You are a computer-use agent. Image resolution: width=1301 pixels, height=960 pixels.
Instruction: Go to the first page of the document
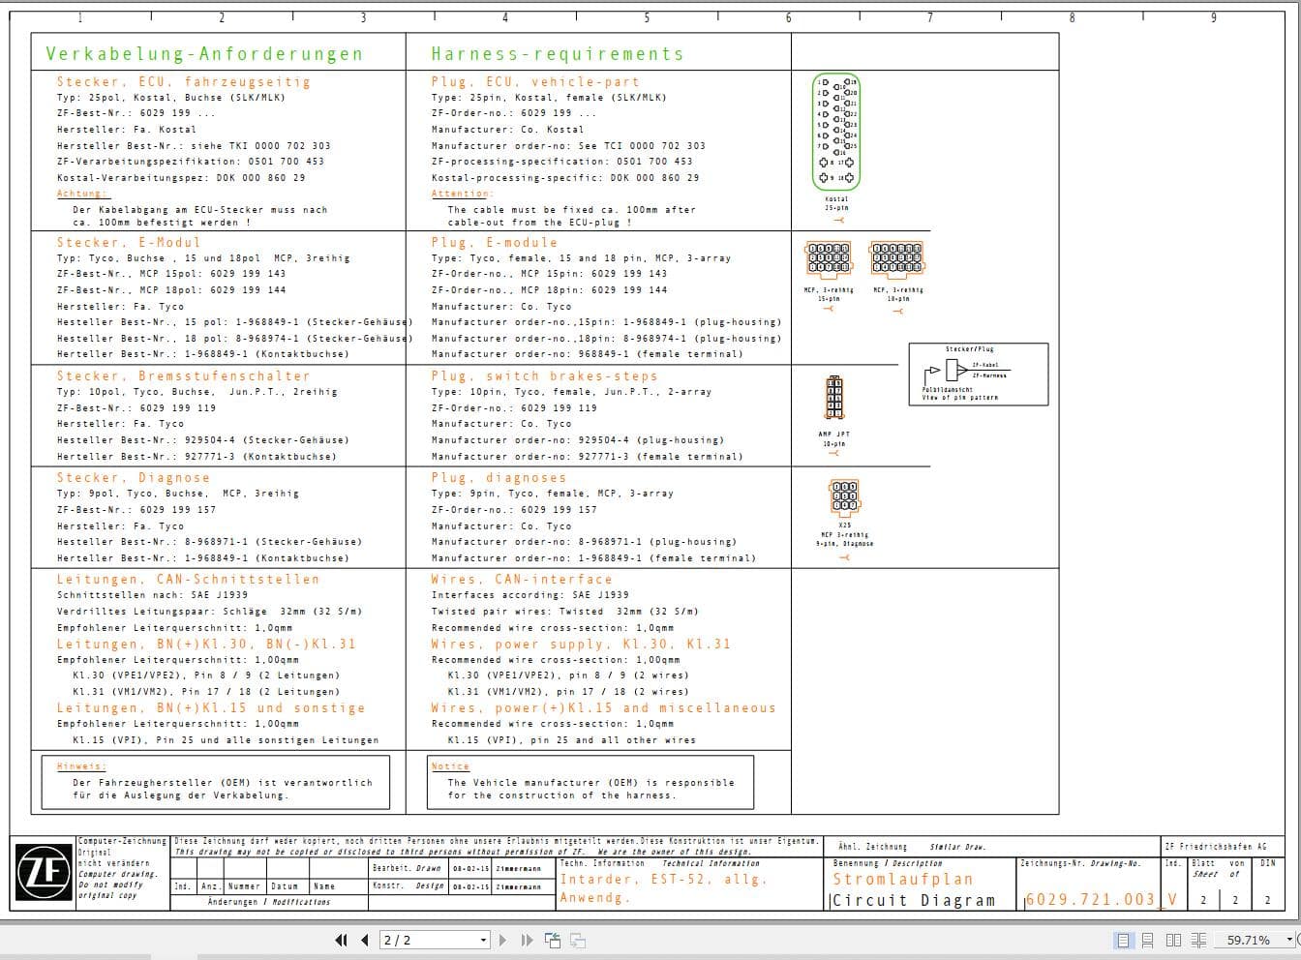341,940
